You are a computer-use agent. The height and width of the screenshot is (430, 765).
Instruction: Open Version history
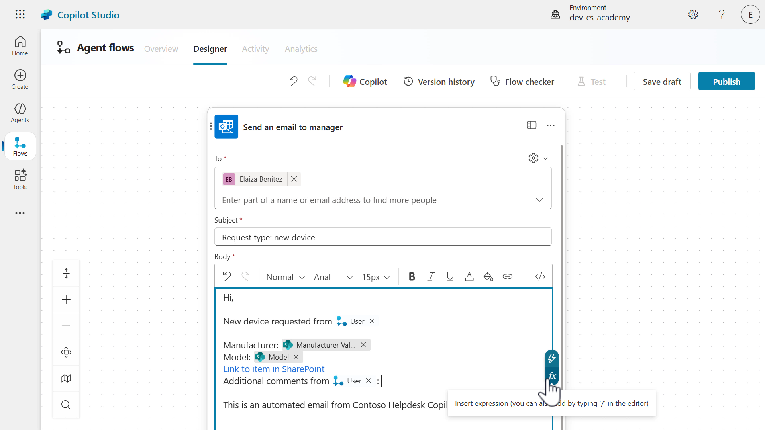(439, 82)
